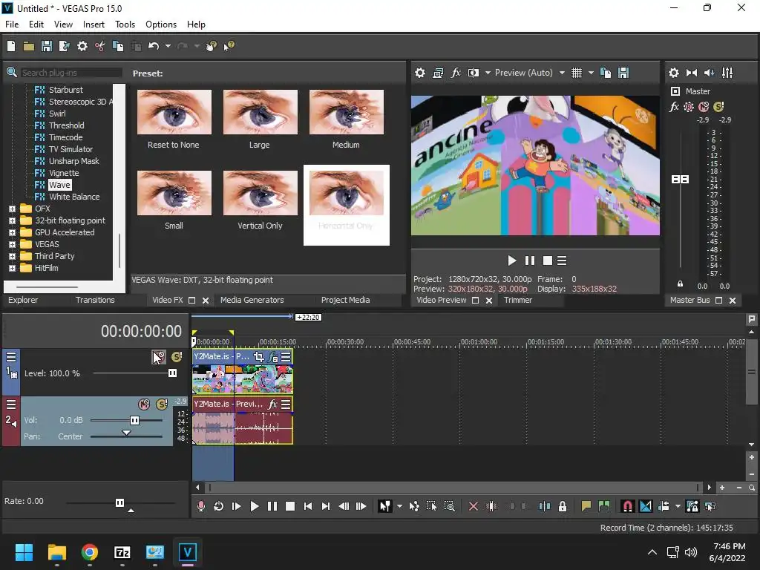Create a new project via toolbar icon

(11, 46)
